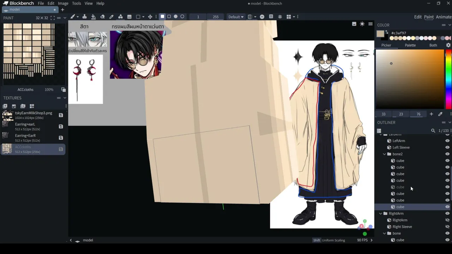This screenshot has width=452, height=254.
Task: Toggle mirror painting
Action: [x=250, y=17]
